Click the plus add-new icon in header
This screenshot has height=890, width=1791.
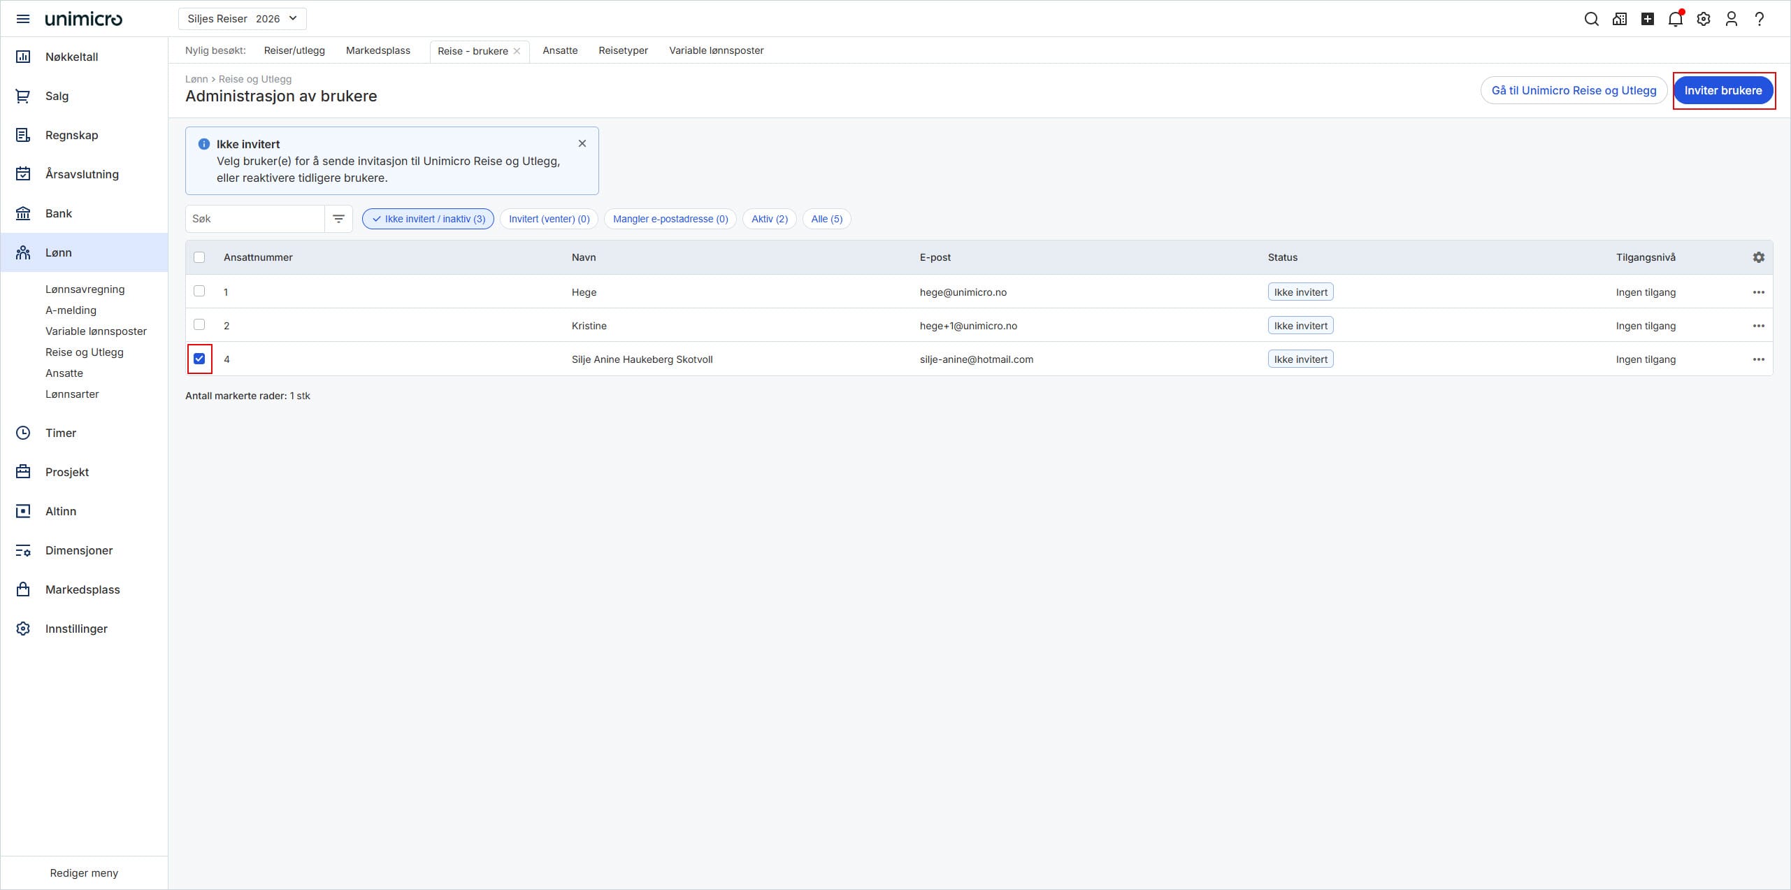coord(1647,19)
